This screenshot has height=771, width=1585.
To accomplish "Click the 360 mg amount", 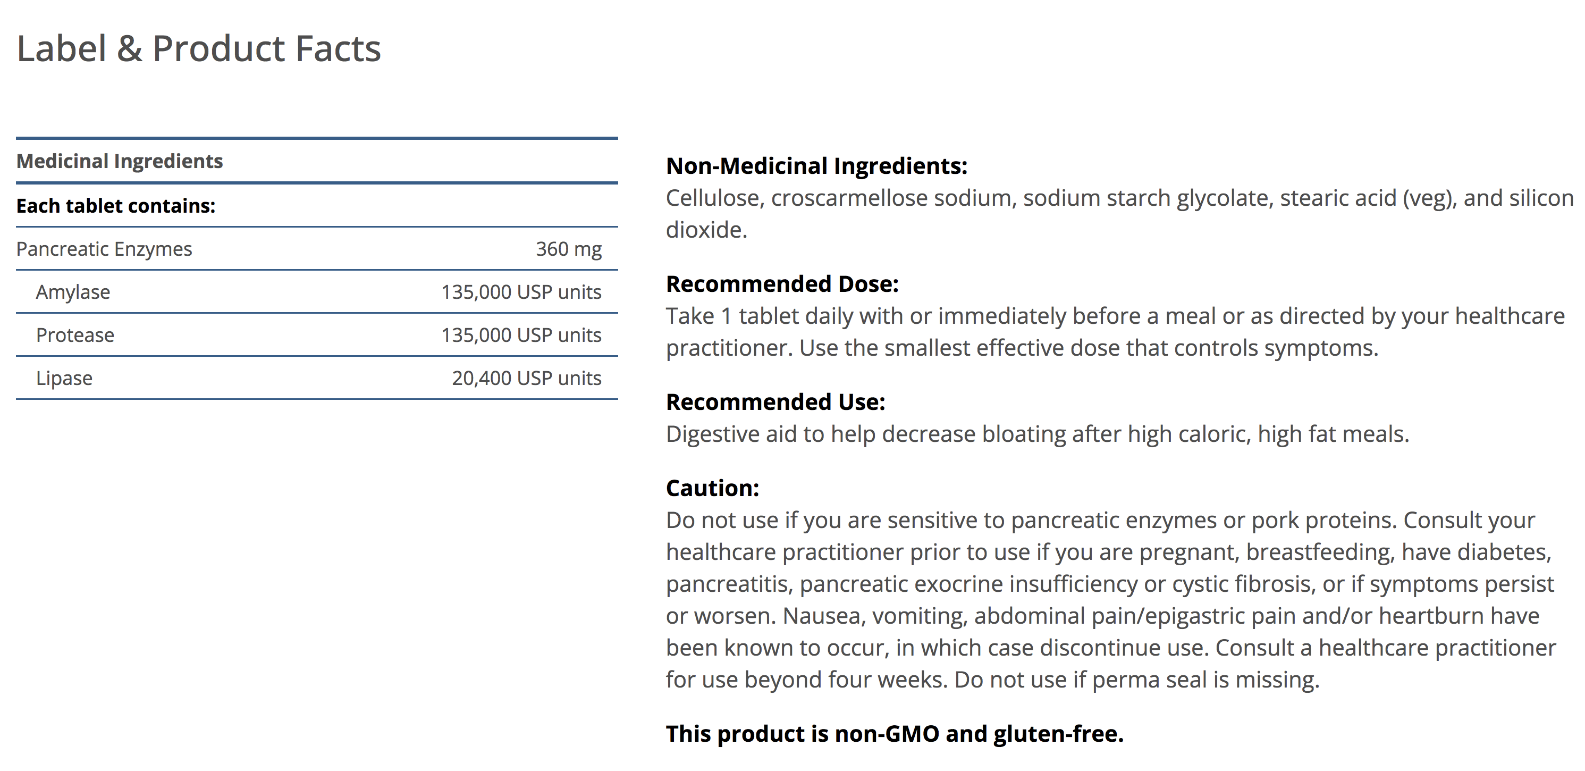I will click(x=568, y=249).
